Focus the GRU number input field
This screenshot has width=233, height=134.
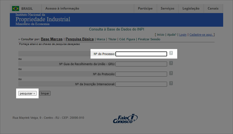(141, 64)
